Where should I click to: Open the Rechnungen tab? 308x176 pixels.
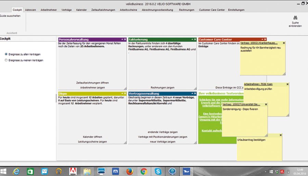point(187,10)
